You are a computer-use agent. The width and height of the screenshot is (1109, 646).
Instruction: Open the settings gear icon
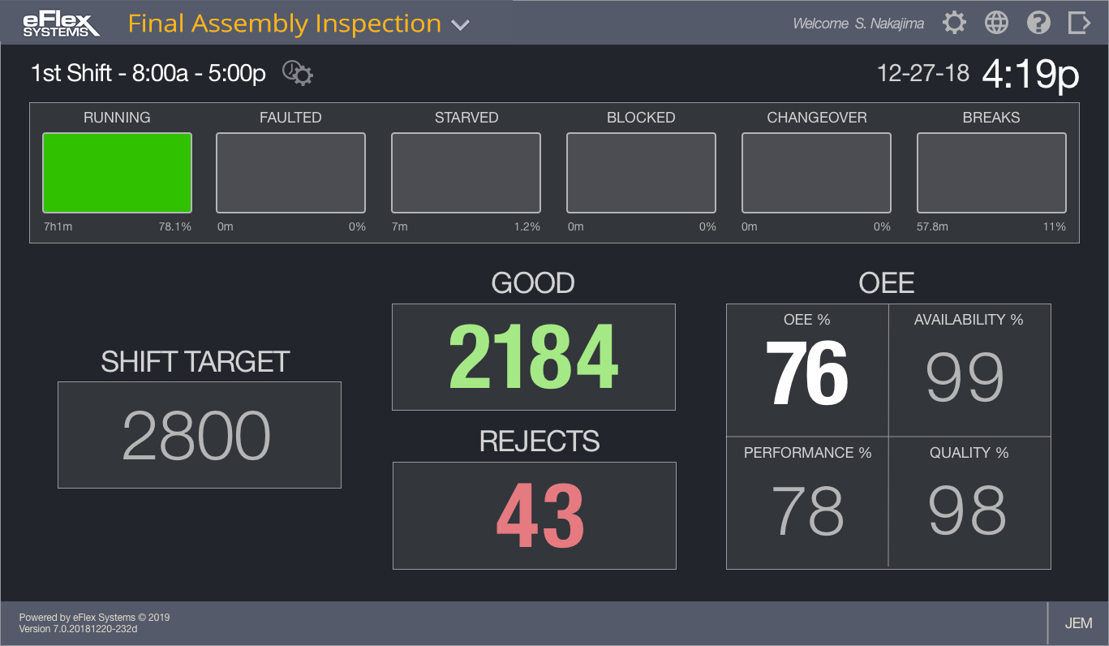pyautogui.click(x=954, y=23)
